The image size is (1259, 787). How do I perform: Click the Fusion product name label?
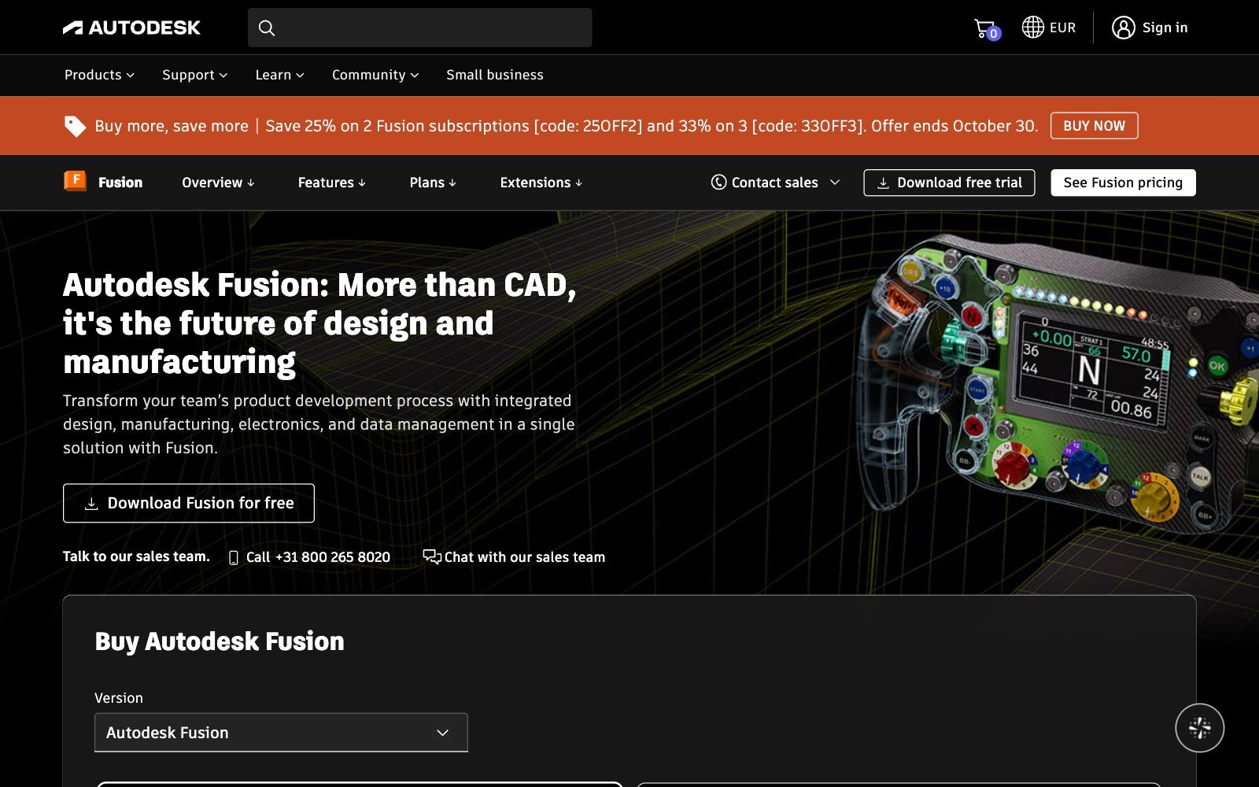[120, 183]
